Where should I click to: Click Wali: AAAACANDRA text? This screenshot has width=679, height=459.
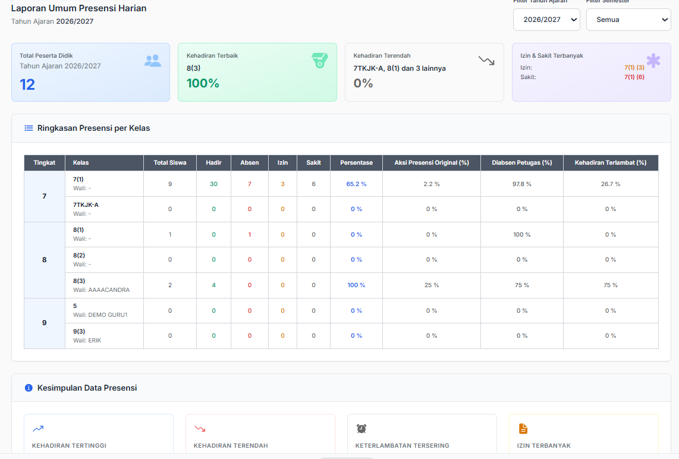(101, 290)
